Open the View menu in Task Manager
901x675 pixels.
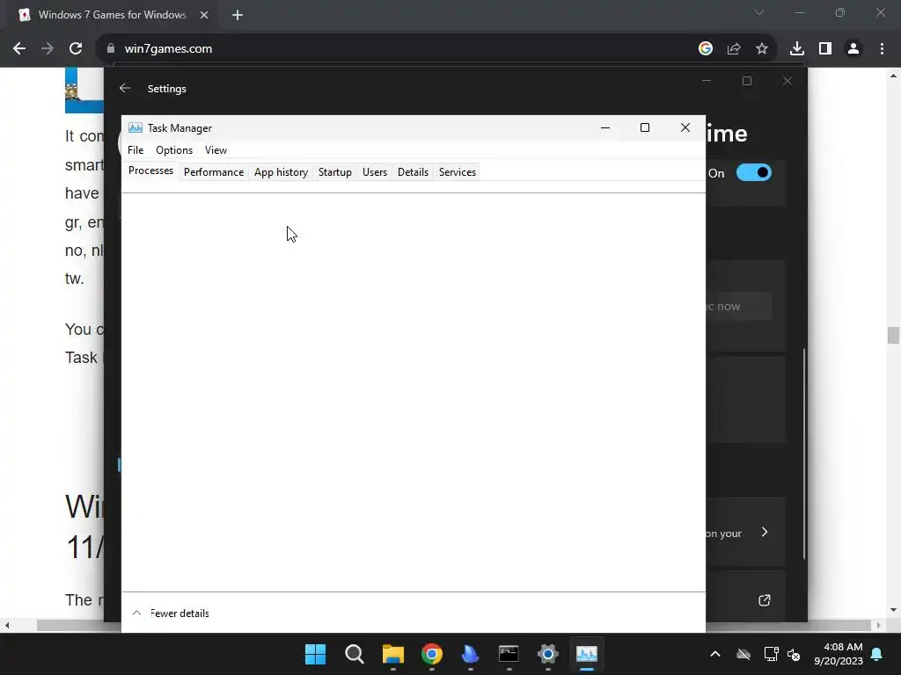216,149
